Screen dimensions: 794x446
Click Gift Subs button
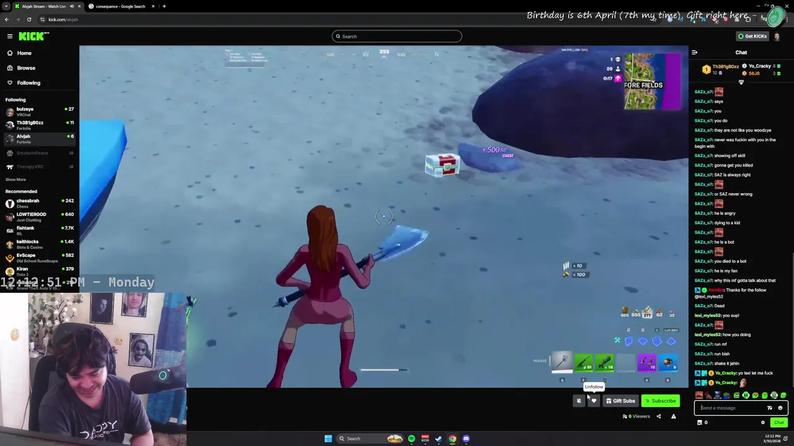(x=620, y=401)
